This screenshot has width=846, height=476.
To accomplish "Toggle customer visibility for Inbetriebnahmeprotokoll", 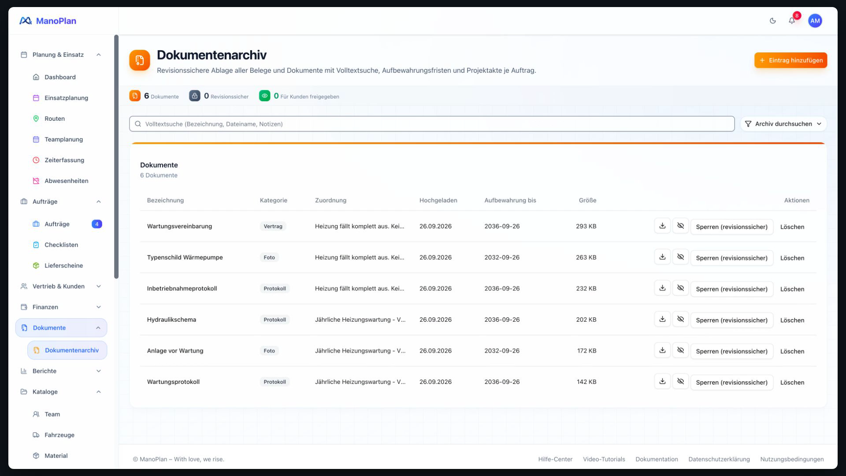I will click(x=680, y=288).
